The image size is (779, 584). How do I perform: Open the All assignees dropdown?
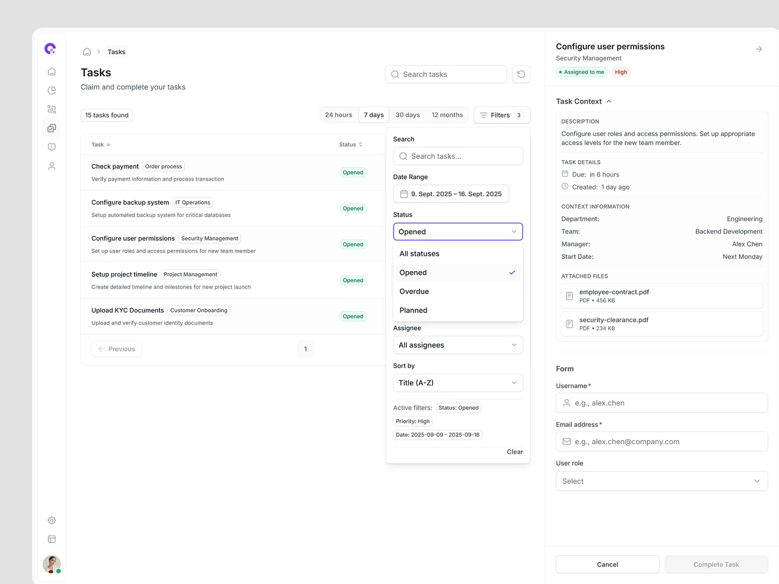(x=458, y=345)
